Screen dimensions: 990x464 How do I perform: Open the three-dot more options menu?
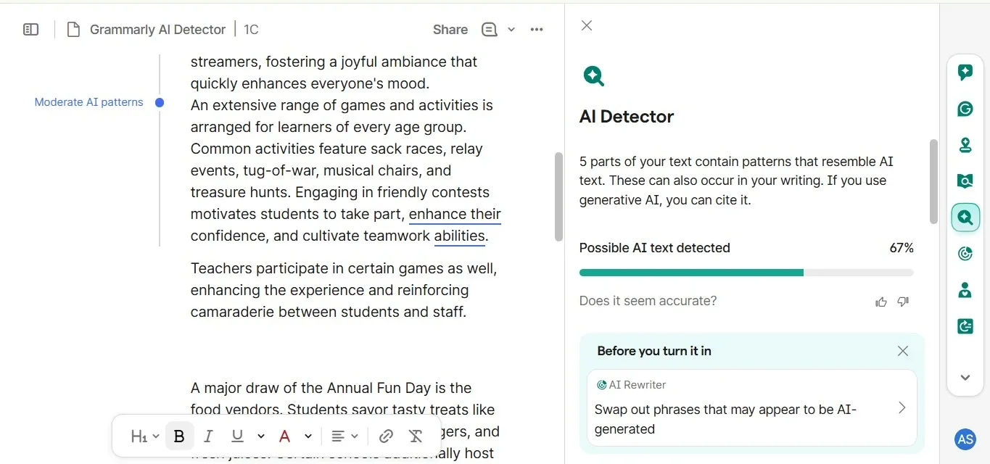tap(537, 30)
